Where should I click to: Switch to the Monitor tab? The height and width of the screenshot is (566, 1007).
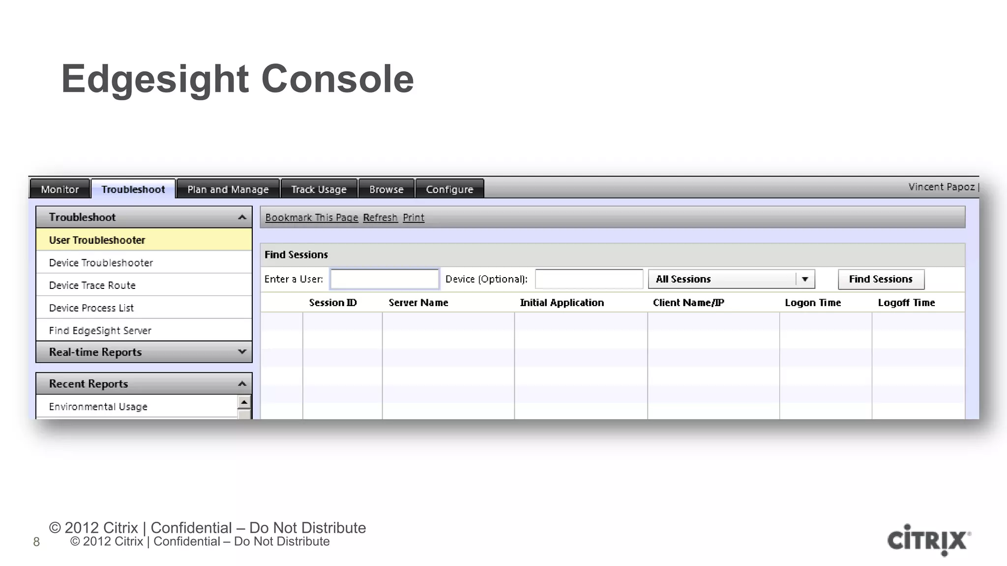pyautogui.click(x=60, y=189)
